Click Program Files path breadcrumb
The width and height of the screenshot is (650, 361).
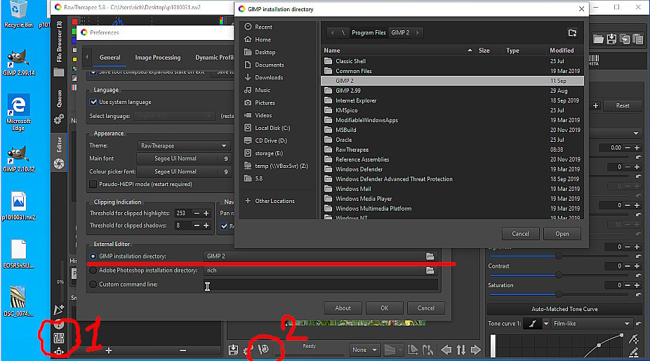369,33
